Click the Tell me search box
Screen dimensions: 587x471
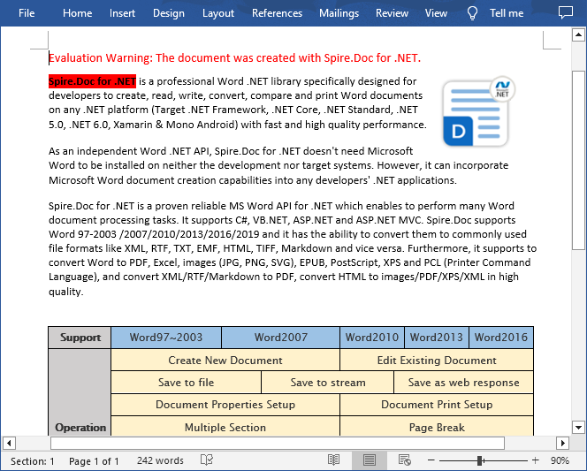(507, 13)
